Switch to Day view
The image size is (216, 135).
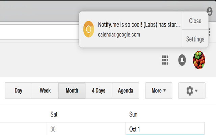[x=19, y=91]
